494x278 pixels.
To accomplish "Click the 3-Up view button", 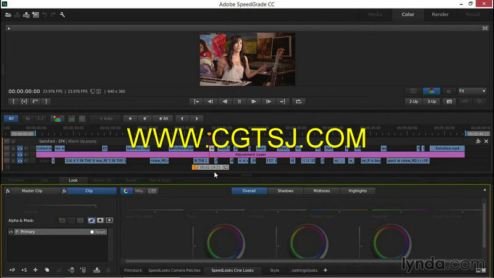I will tap(432, 101).
